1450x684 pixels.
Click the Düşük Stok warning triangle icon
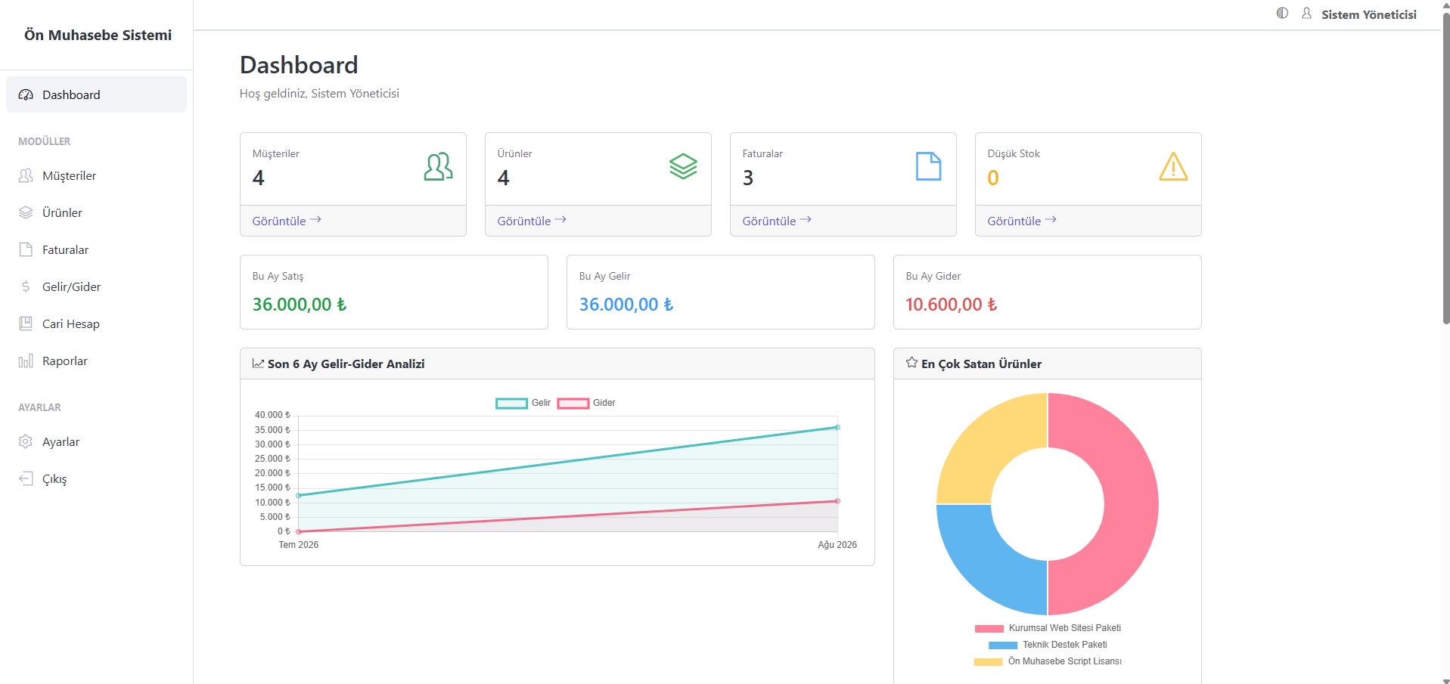1173,166
